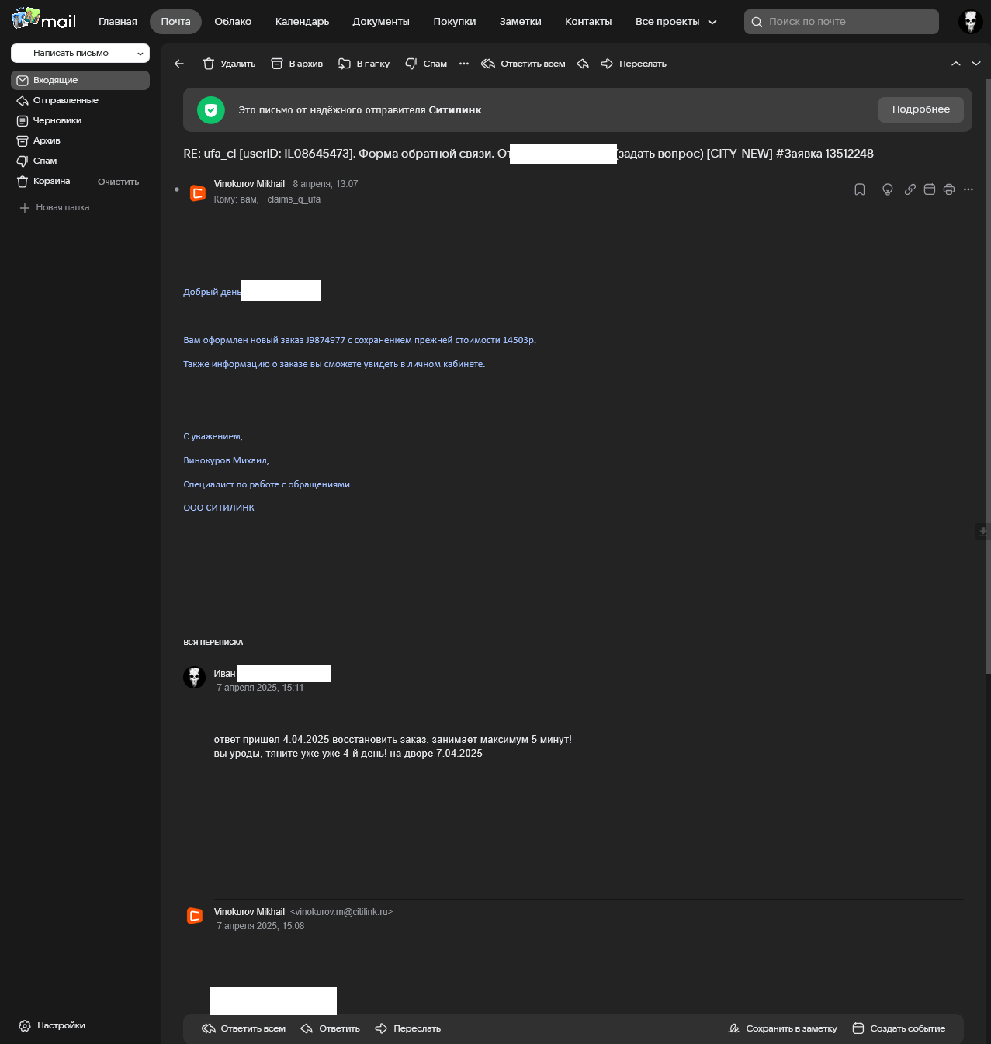This screenshot has height=1044, width=991.
Task: Print the email via the printer icon
Action: (948, 189)
